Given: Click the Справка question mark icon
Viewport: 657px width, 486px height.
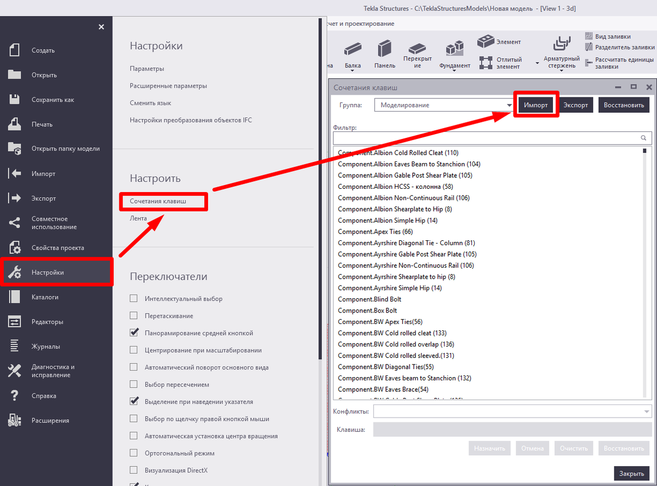Looking at the screenshot, I should [x=14, y=396].
